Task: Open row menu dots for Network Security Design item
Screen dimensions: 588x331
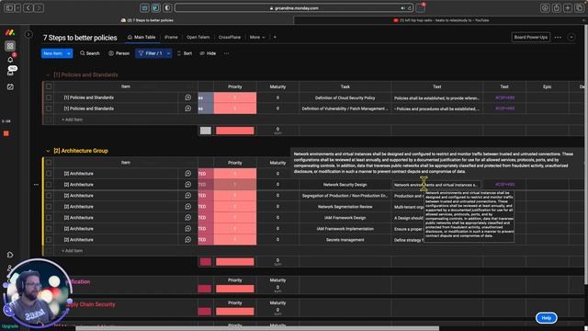Action: pyautogui.click(x=36, y=185)
